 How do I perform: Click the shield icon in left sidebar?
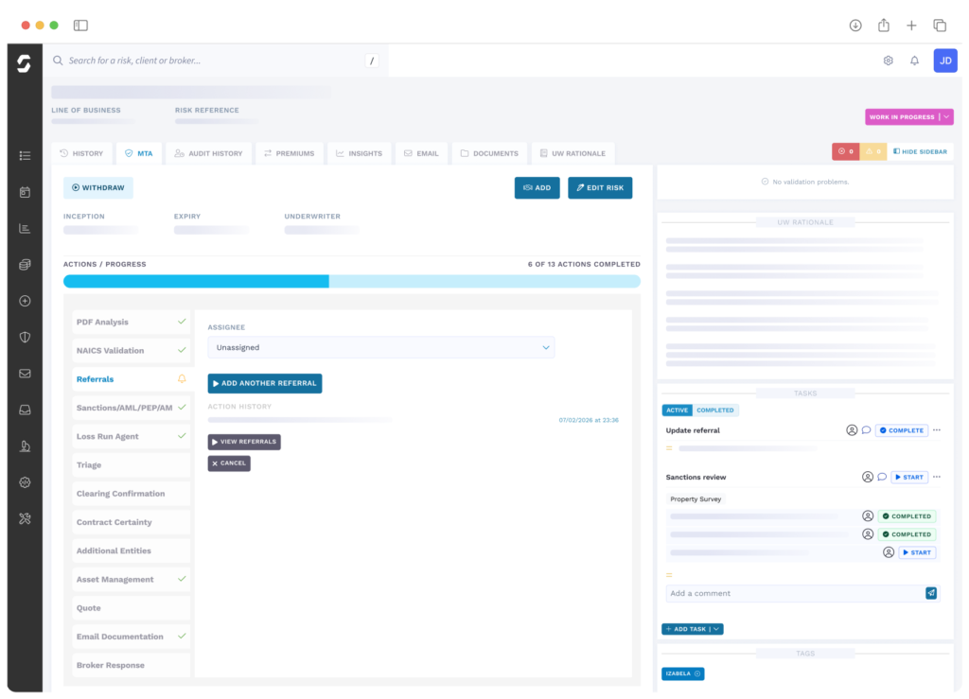point(25,337)
